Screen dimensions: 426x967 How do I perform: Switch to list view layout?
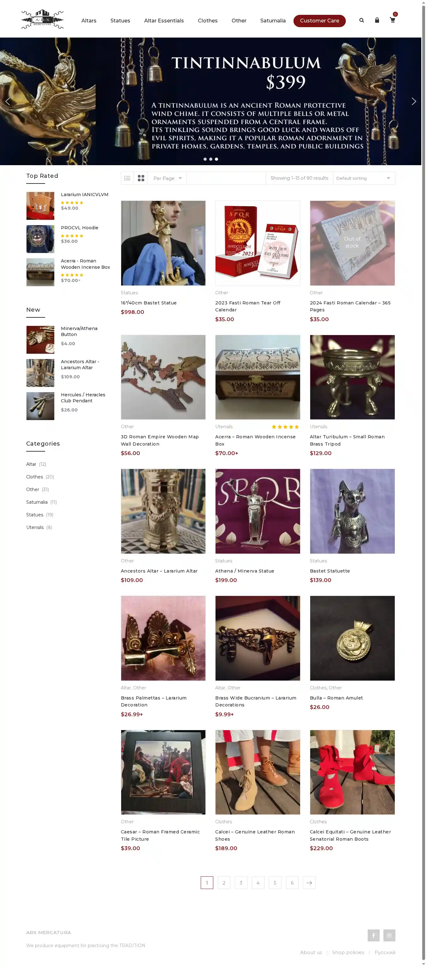[x=127, y=178]
